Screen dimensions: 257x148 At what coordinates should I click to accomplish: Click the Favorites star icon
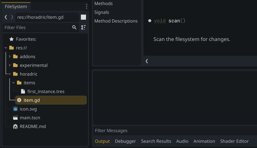[12, 39]
